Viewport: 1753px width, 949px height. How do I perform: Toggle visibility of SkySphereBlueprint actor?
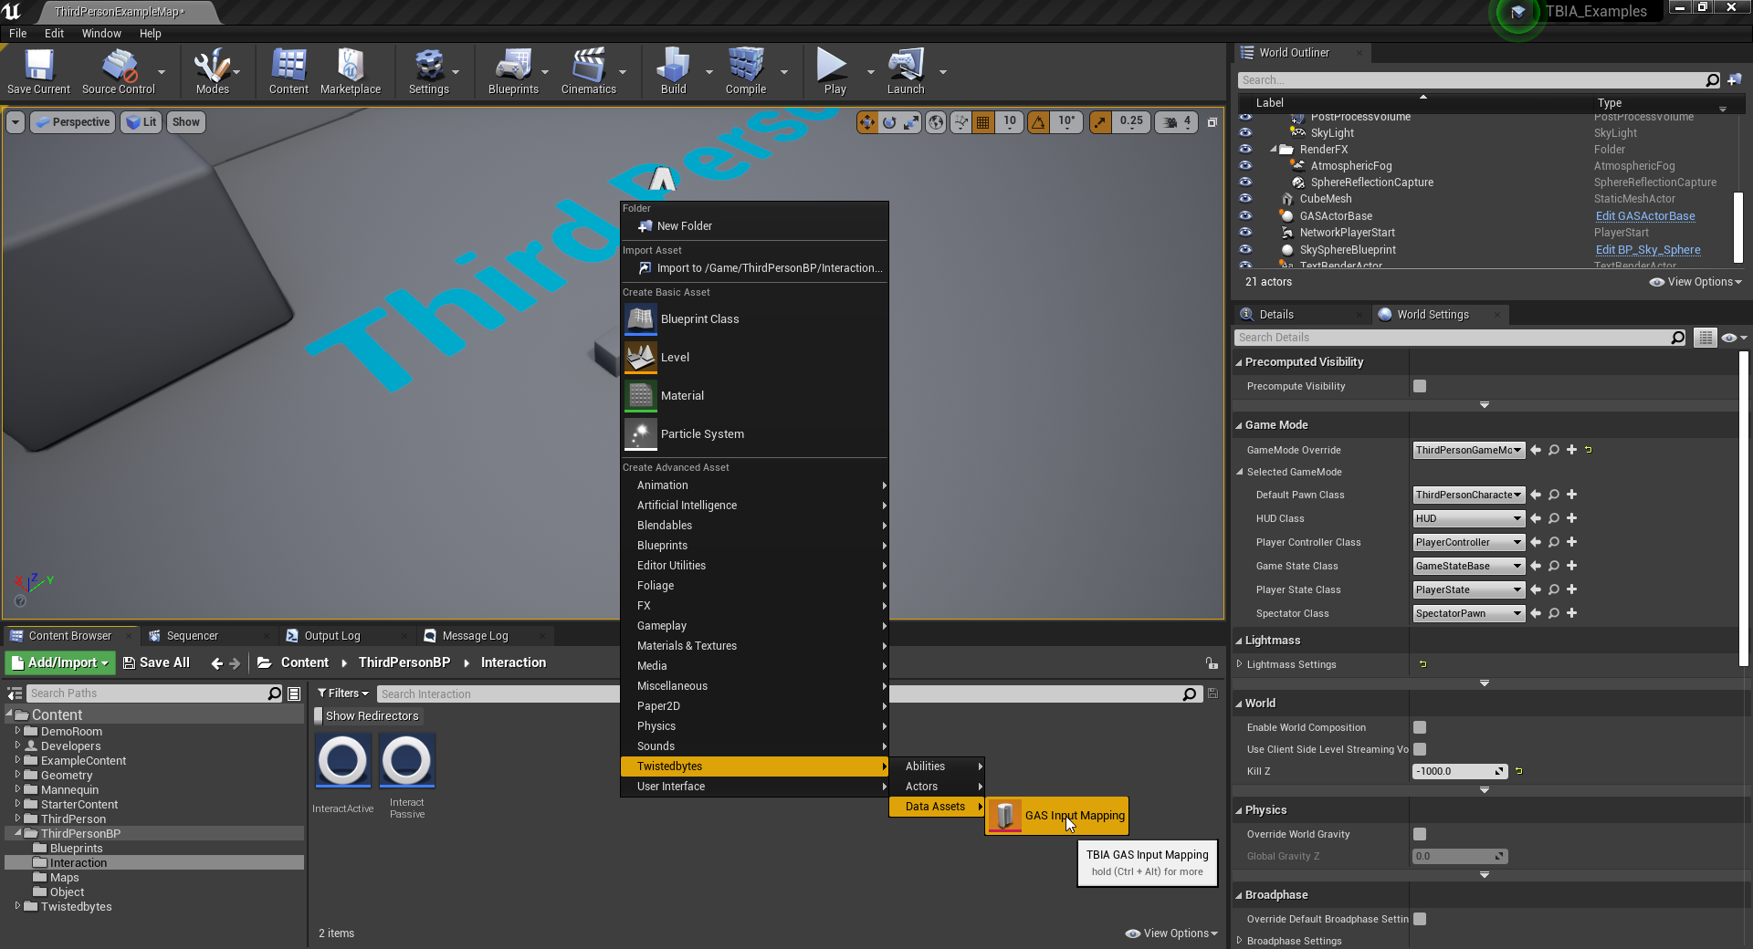[1245, 250]
